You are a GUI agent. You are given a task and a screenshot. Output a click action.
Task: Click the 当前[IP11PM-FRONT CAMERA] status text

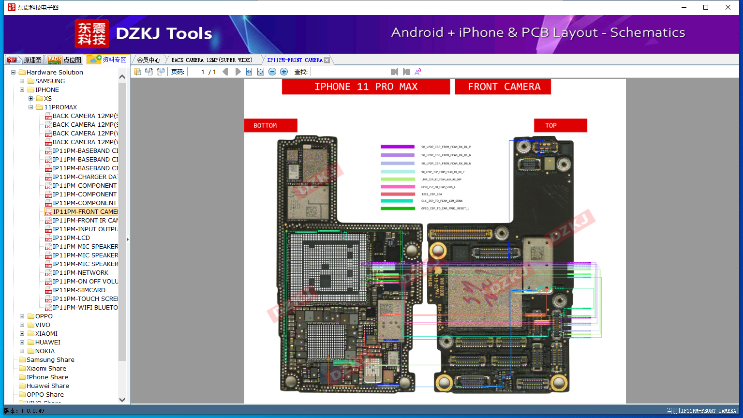pos(702,411)
